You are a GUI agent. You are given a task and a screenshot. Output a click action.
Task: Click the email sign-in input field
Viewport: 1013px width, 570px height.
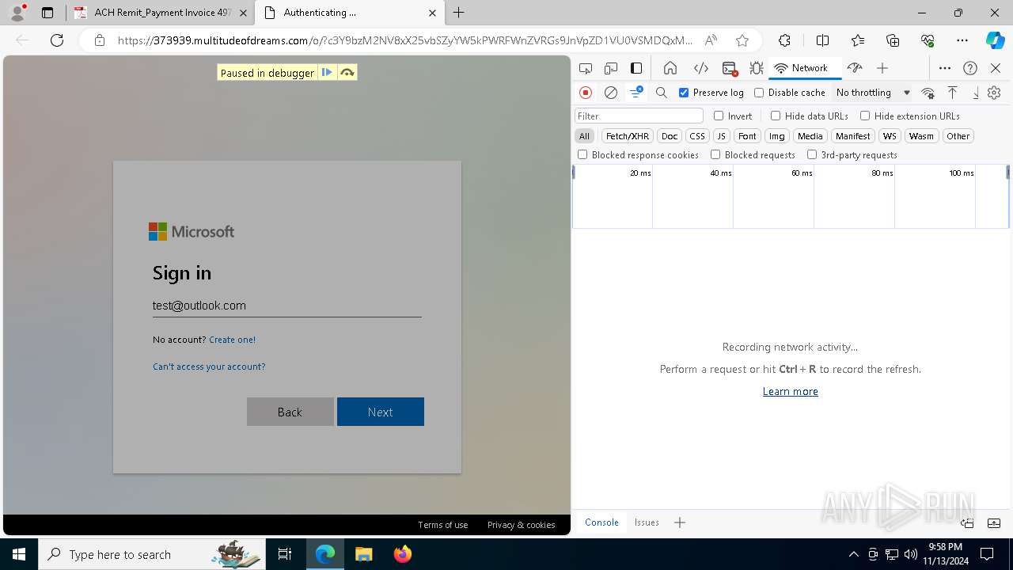[286, 306]
